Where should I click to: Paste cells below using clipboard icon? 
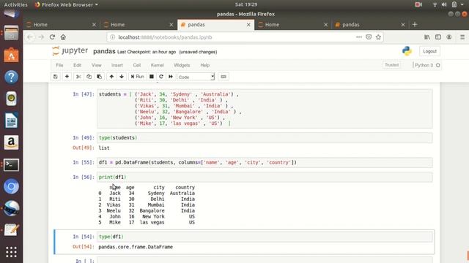coord(99,77)
